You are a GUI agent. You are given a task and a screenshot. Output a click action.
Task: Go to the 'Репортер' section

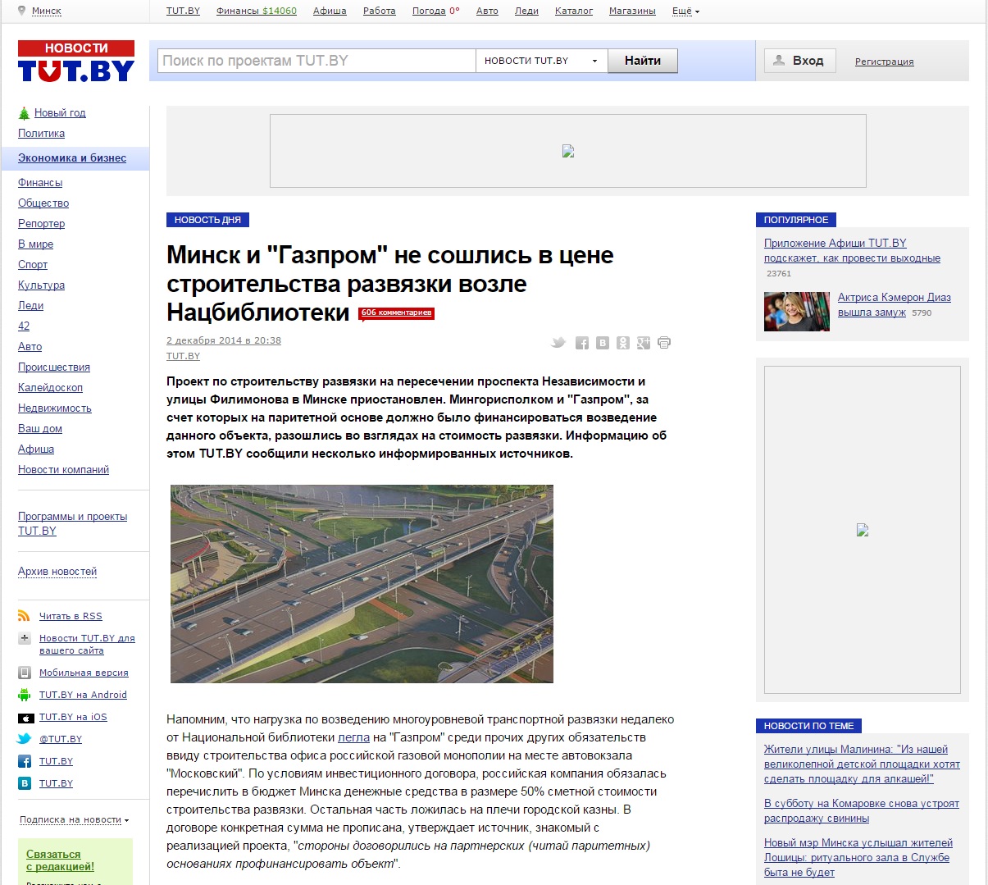tap(41, 224)
